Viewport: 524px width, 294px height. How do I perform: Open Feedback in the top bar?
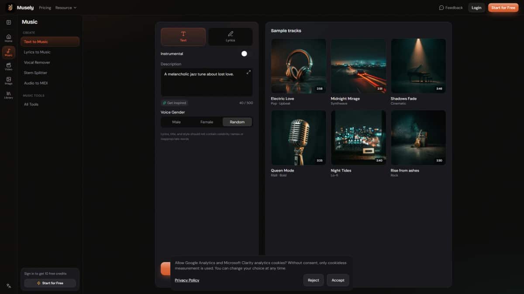pyautogui.click(x=451, y=7)
